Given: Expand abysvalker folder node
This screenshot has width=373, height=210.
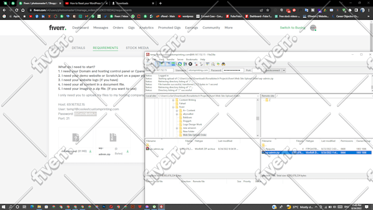Looking at the screenshot, I should pos(177,114).
